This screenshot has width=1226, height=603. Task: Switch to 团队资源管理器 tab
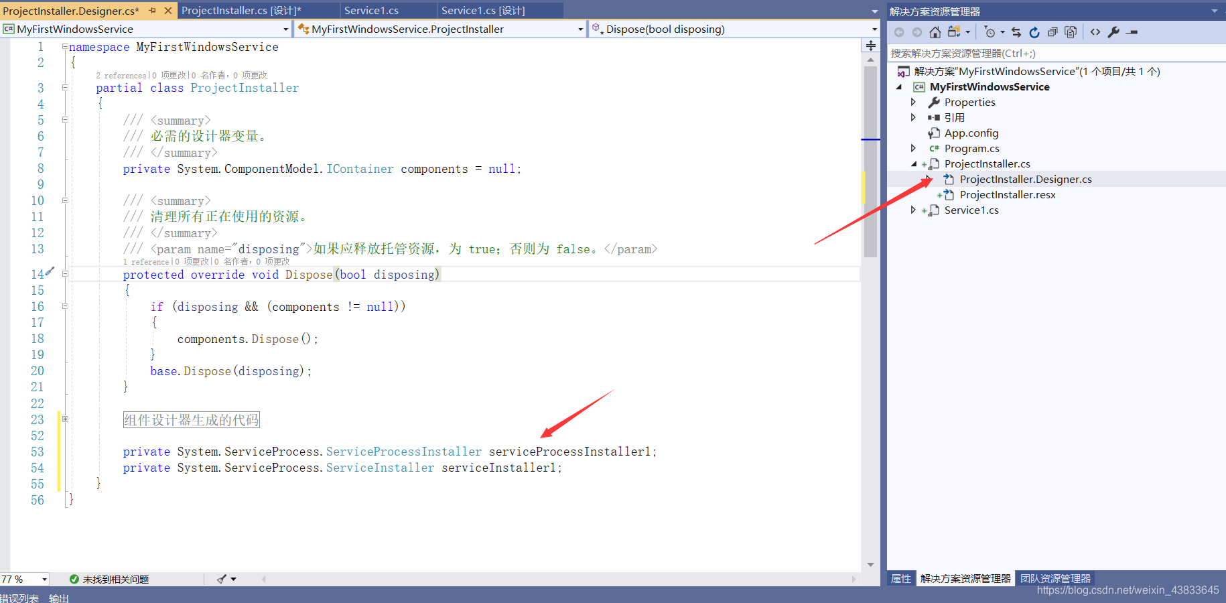pos(1055,578)
